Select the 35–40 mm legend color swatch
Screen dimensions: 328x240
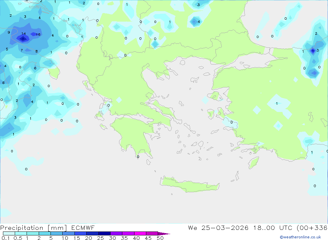128,233
